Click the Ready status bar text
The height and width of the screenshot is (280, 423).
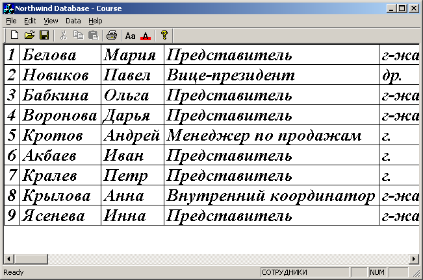[14, 272]
